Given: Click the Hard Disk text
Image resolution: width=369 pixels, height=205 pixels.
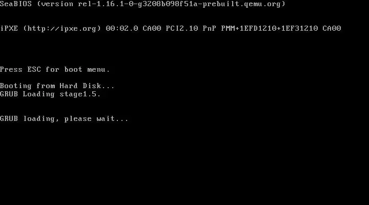Looking at the screenshot, I should click(x=80, y=86).
